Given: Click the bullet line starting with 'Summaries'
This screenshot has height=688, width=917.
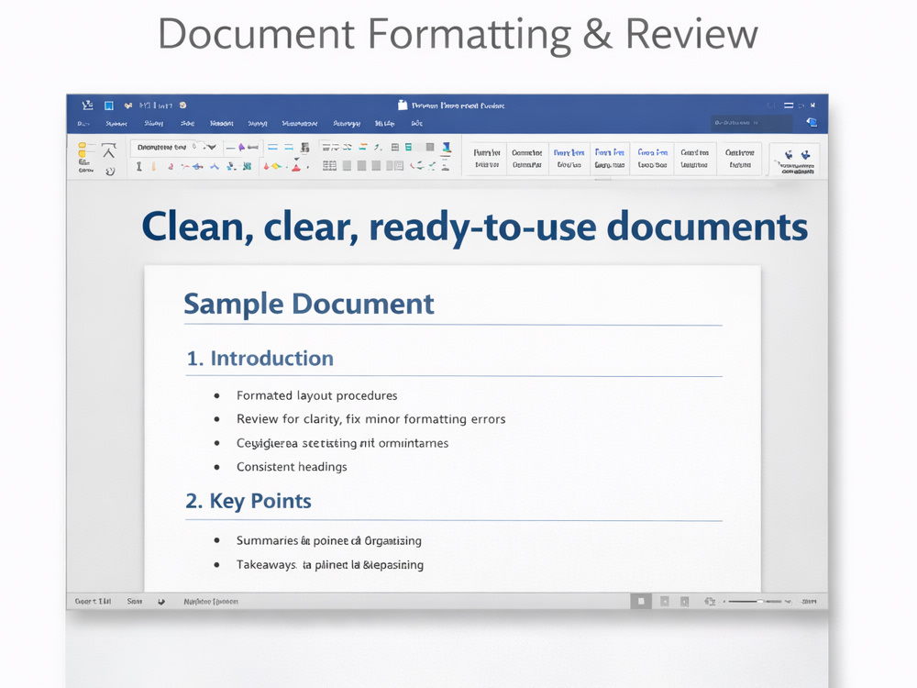Looking at the screenshot, I should (328, 540).
